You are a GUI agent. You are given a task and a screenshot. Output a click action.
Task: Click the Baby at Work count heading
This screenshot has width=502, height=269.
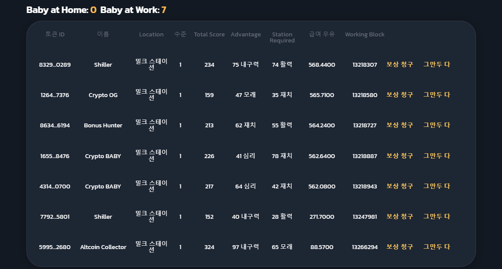[x=133, y=10]
